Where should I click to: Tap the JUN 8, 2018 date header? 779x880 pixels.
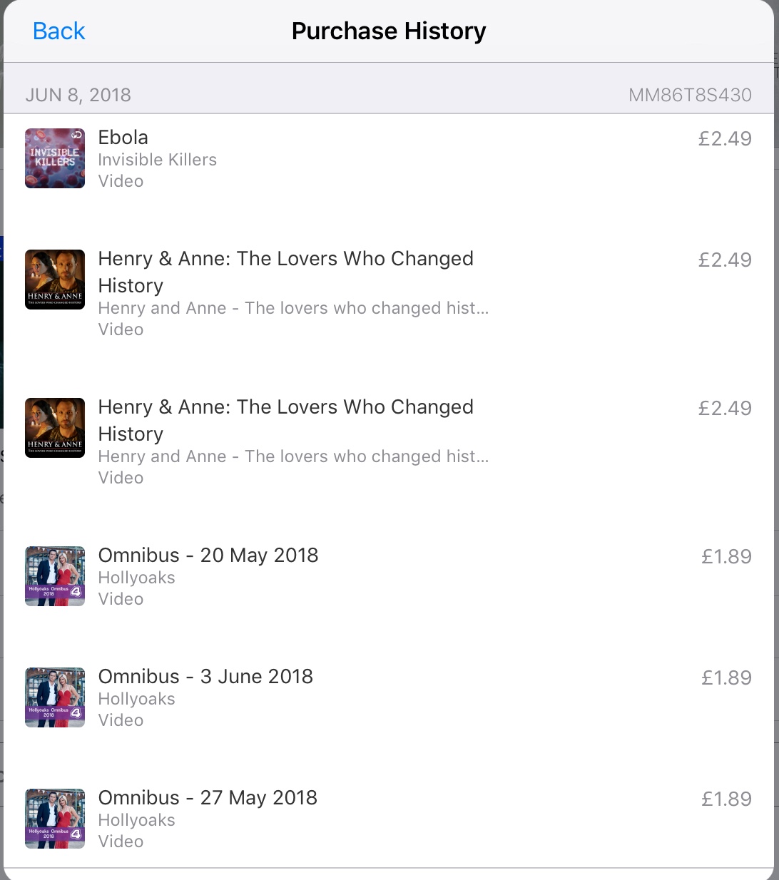click(x=78, y=96)
